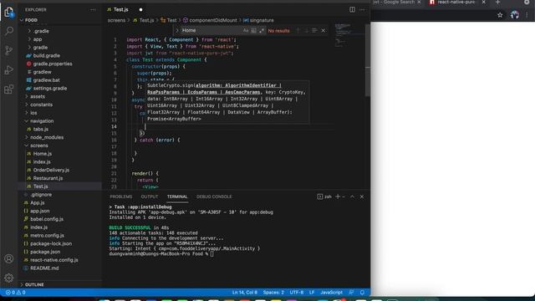Image resolution: width=535 pixels, height=301 pixels.
Task: Collapse the navigation folder
Action: pyautogui.click(x=42, y=121)
